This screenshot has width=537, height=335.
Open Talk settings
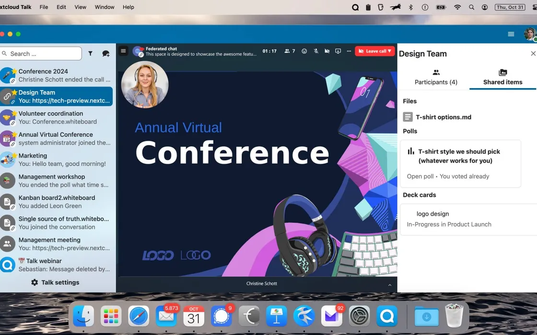(55, 282)
